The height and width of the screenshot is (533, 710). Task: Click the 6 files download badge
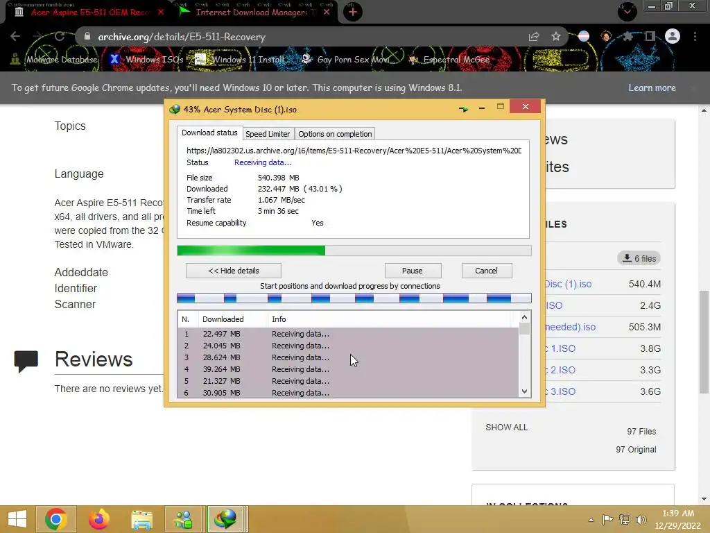click(x=639, y=258)
